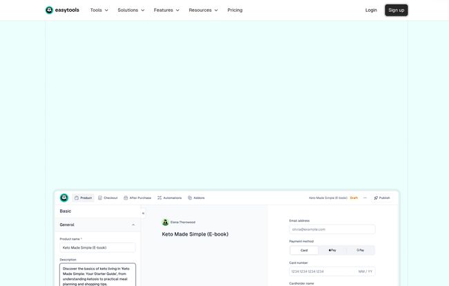
Task: Open the Resources dropdown menu
Action: [203, 10]
